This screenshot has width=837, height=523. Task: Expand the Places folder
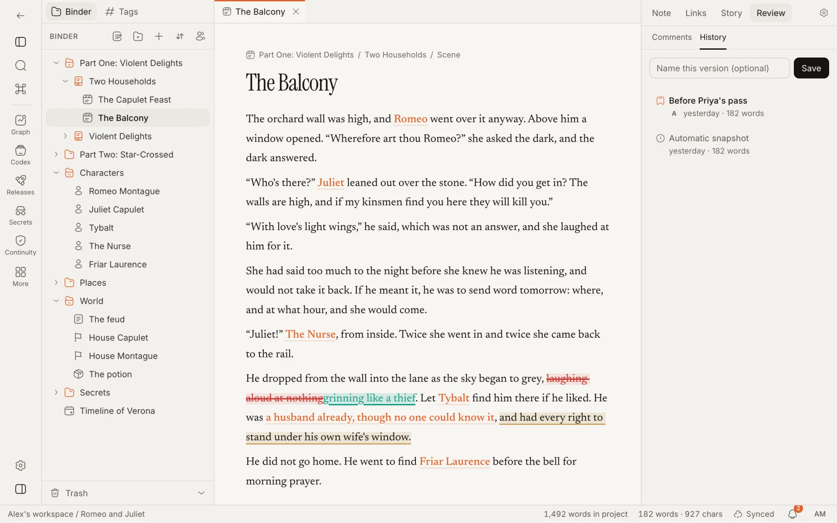pos(56,283)
